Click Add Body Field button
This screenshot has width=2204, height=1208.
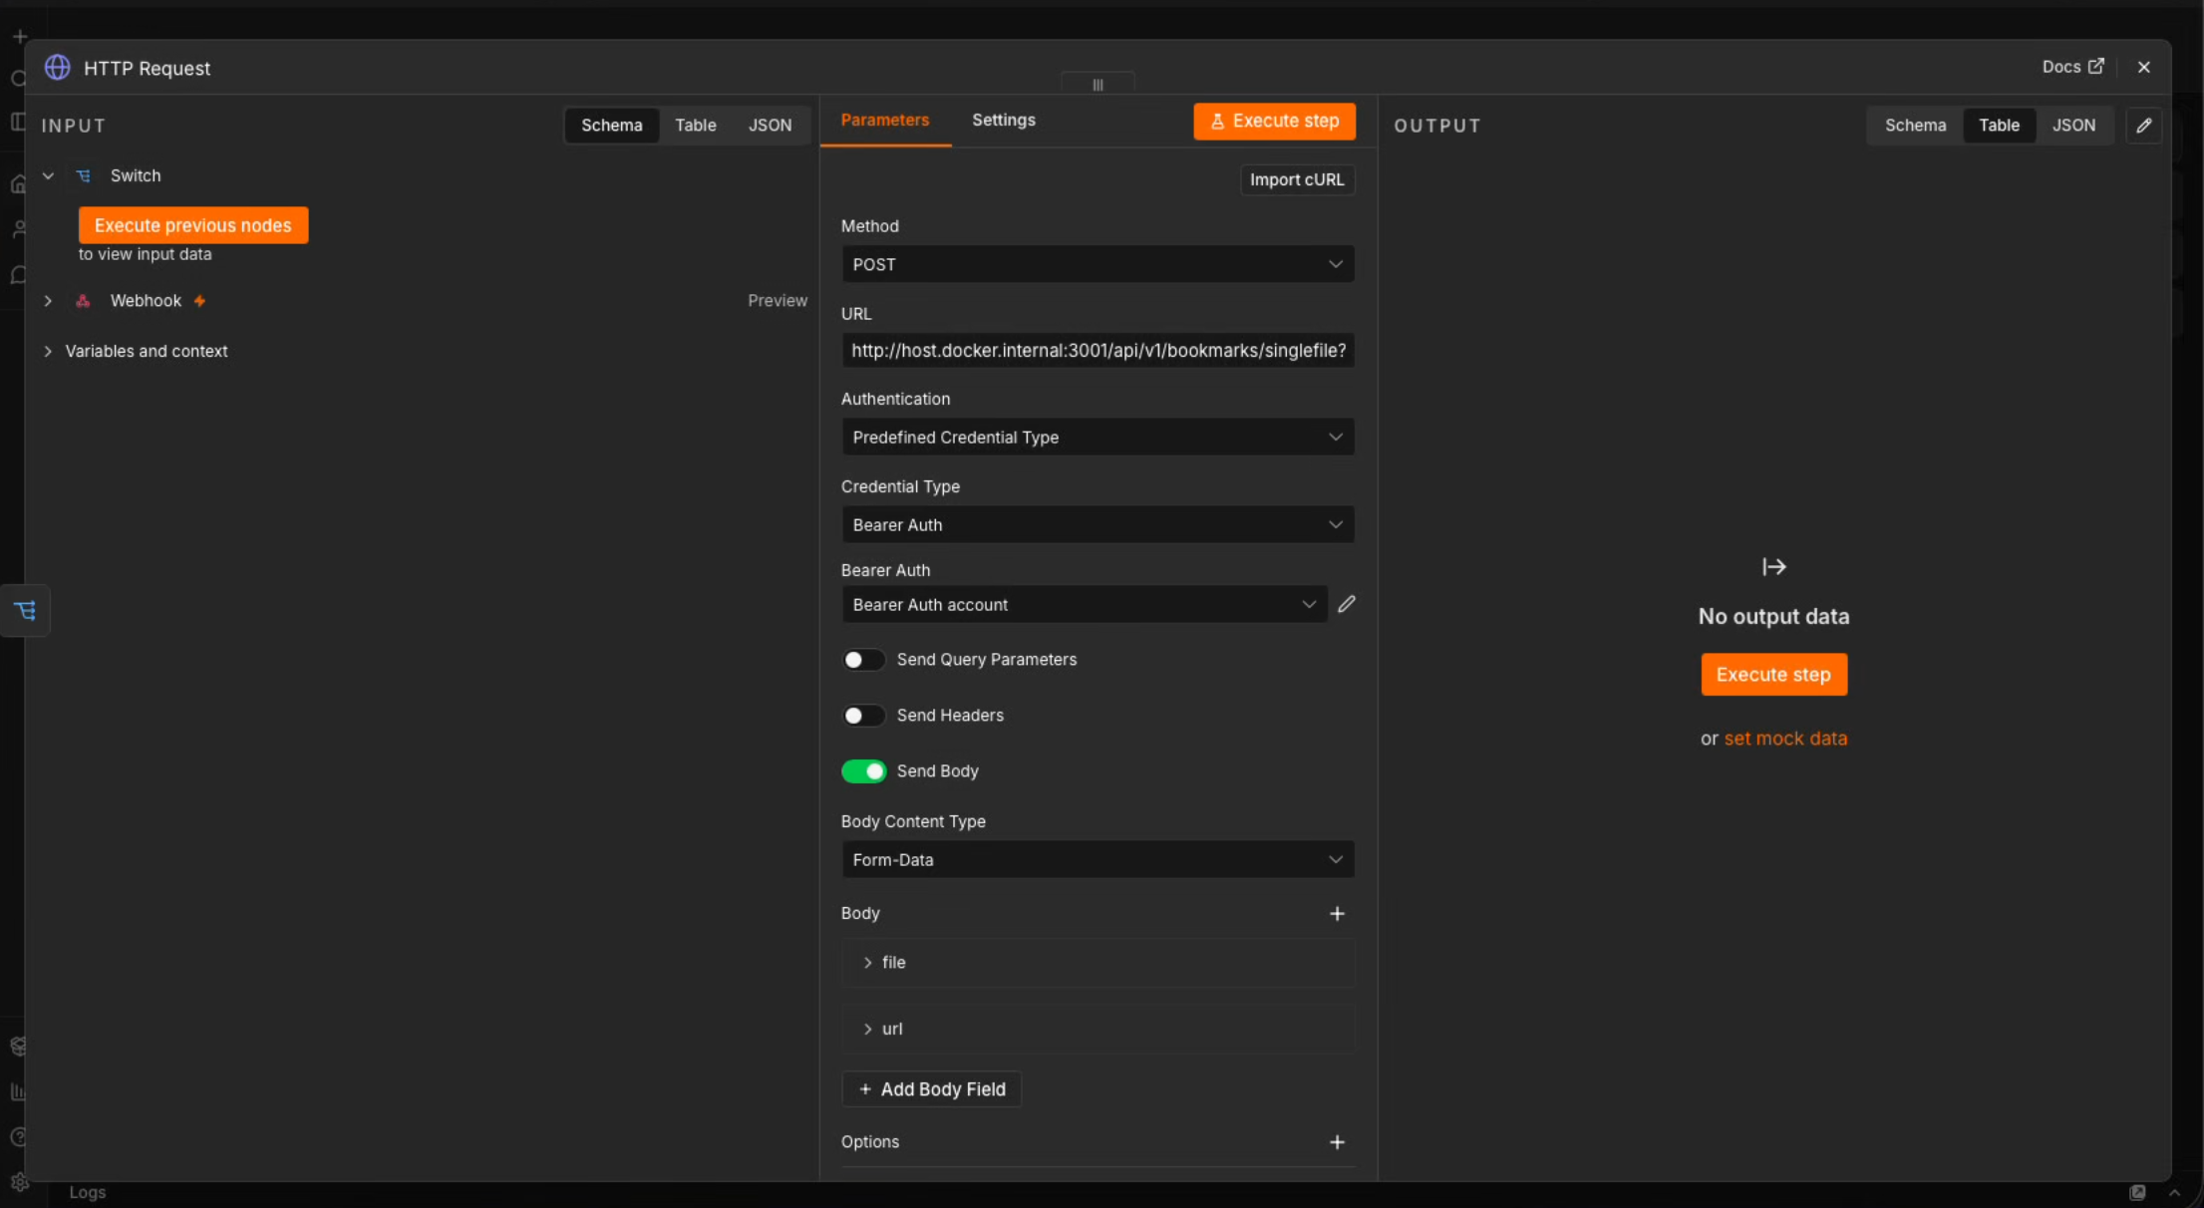(932, 1089)
